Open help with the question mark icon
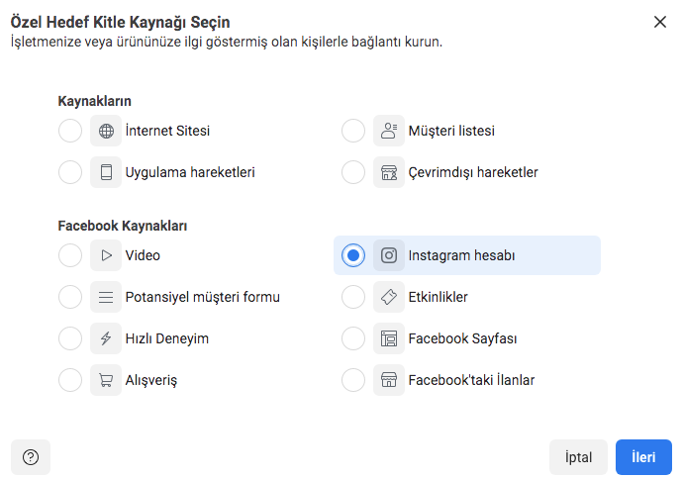The image size is (682, 478). click(31, 457)
